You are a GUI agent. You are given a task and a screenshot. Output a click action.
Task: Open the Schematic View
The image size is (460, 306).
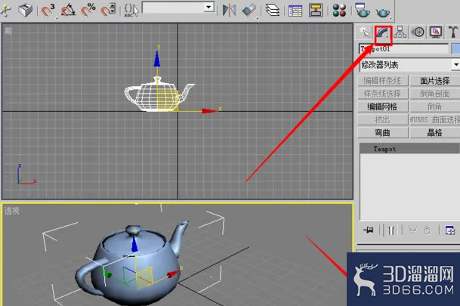[x=316, y=10]
